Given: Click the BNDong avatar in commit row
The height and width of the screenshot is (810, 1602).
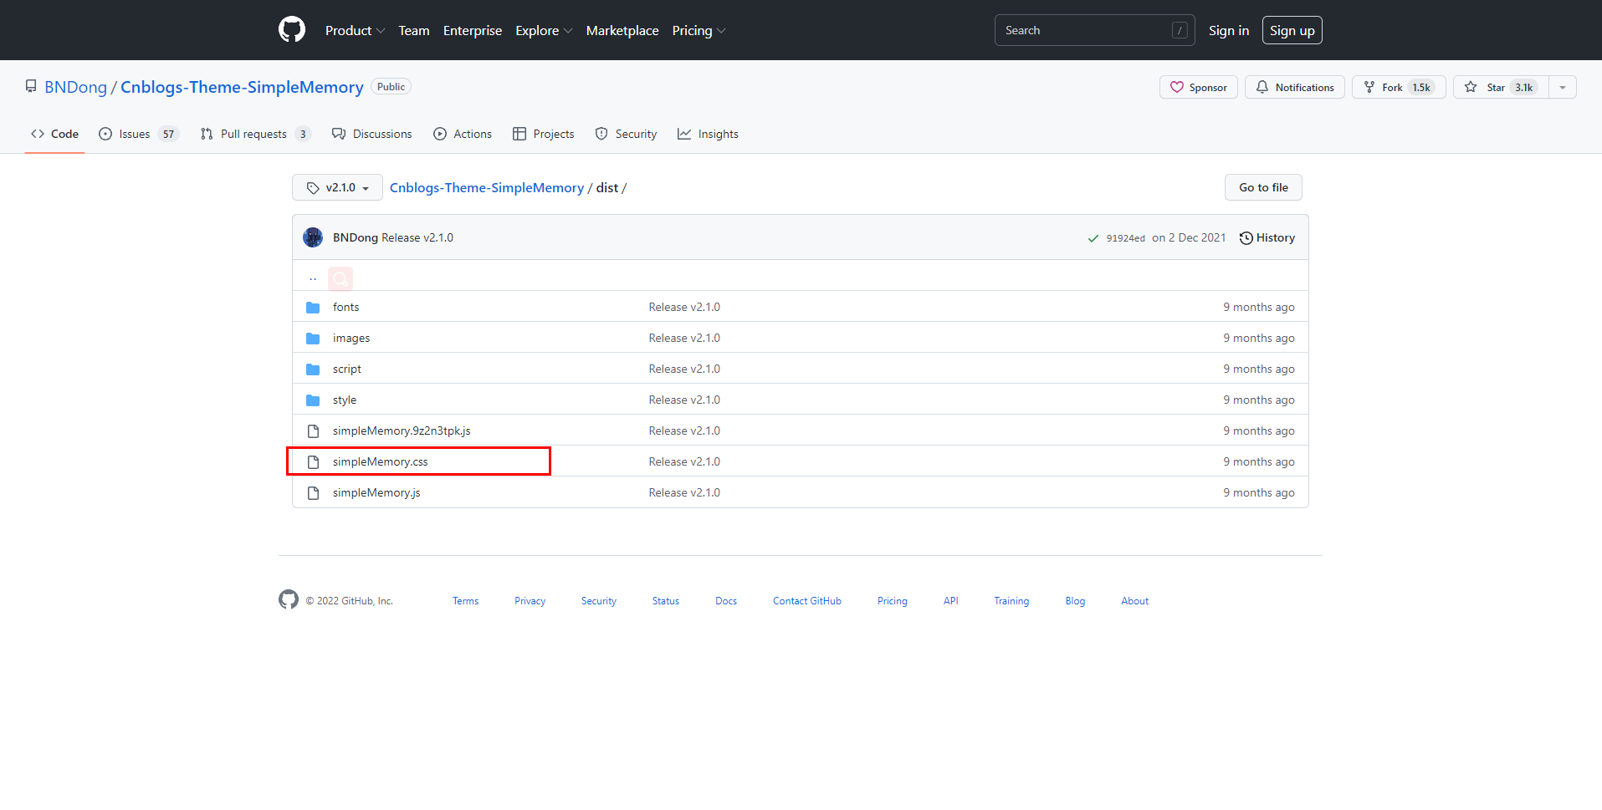Looking at the screenshot, I should (313, 237).
